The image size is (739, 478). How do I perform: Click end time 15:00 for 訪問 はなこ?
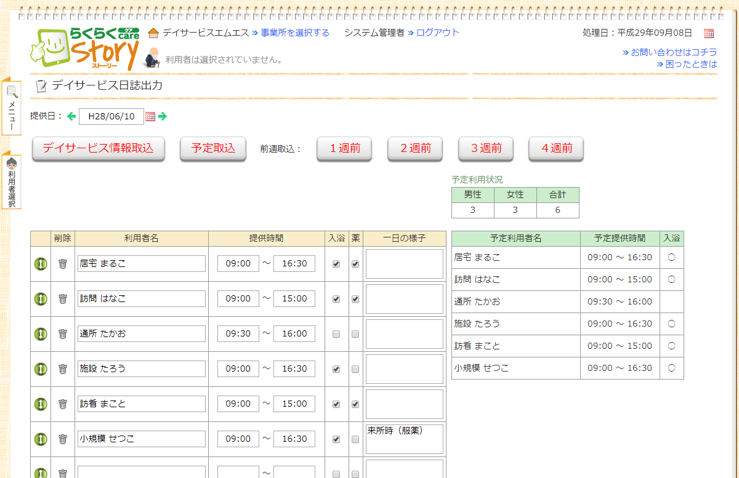tap(294, 299)
